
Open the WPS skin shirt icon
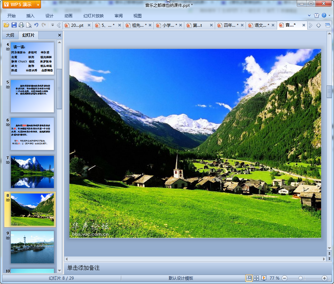pyautogui.click(x=316, y=15)
